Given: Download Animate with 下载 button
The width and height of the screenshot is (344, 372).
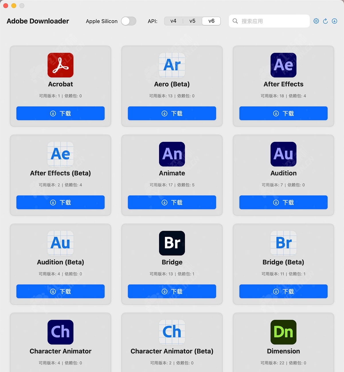Looking at the screenshot, I should coord(172,202).
